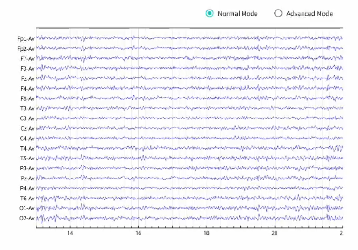
Task: Select the C4-Av channel label
Action: click(27, 139)
